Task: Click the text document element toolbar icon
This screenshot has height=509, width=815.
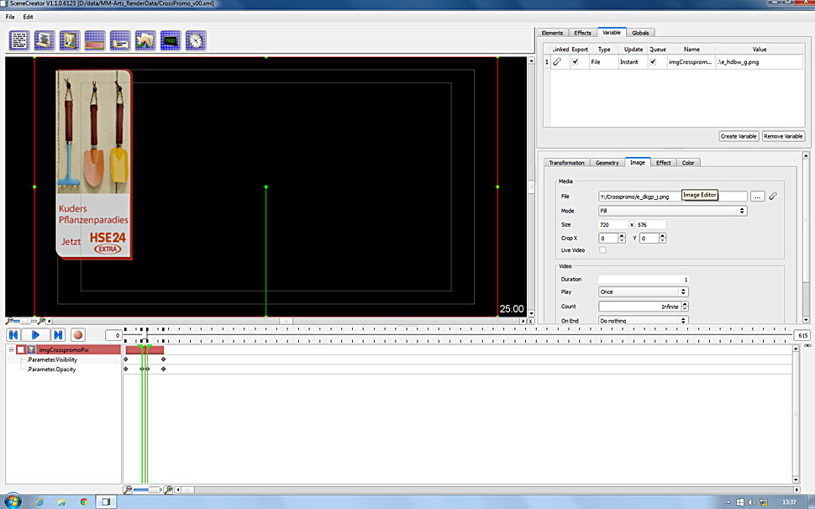Action: pos(19,40)
